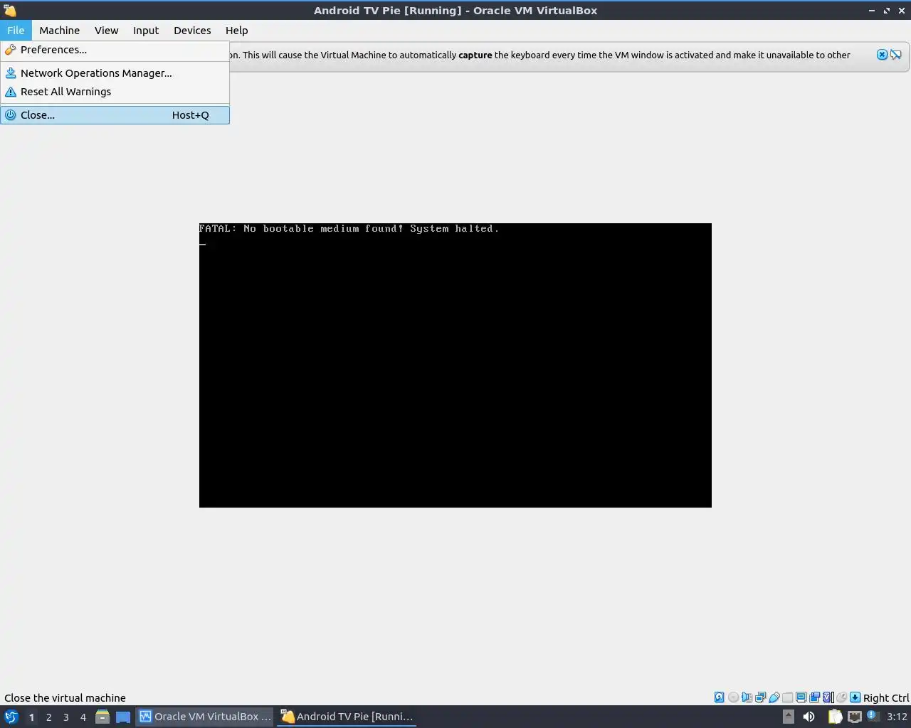Switch to workspace 2

[x=48, y=717]
